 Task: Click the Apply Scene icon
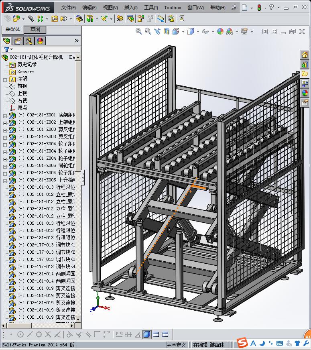pos(230,31)
